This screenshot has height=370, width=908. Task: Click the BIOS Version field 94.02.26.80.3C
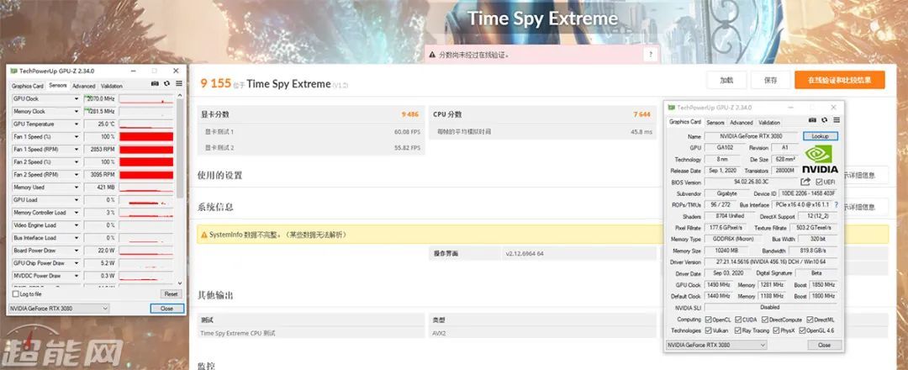tap(751, 182)
